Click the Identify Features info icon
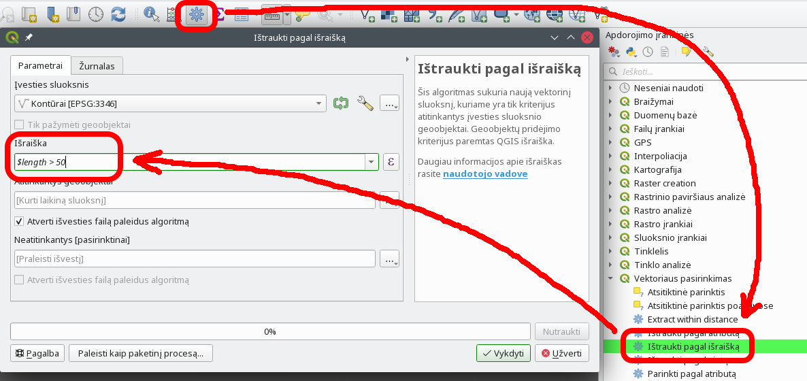Image resolution: width=807 pixels, height=381 pixels. (x=151, y=14)
